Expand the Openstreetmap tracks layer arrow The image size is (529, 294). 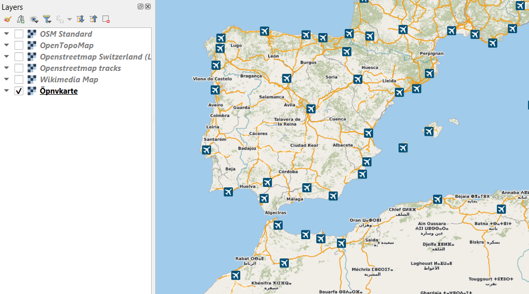(x=6, y=68)
